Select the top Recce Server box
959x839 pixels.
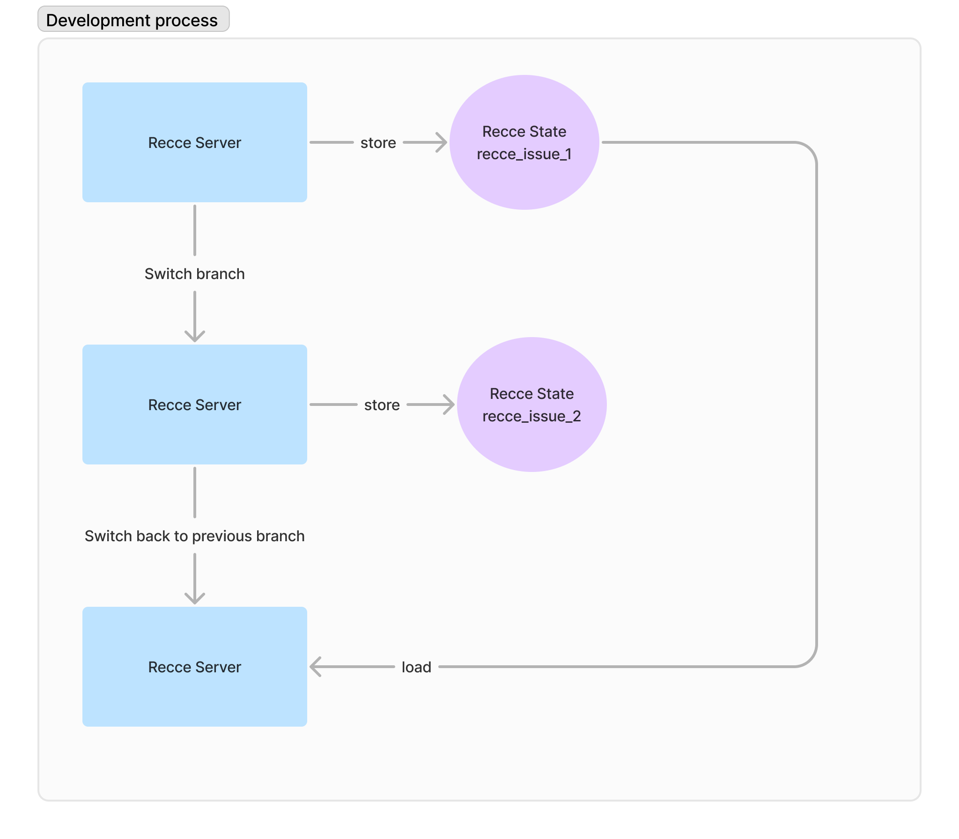pyautogui.click(x=194, y=142)
